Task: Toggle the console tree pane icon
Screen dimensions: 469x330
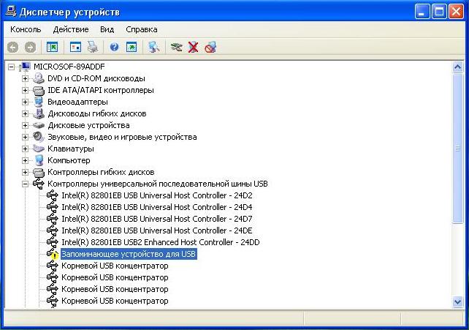Action: coord(53,47)
